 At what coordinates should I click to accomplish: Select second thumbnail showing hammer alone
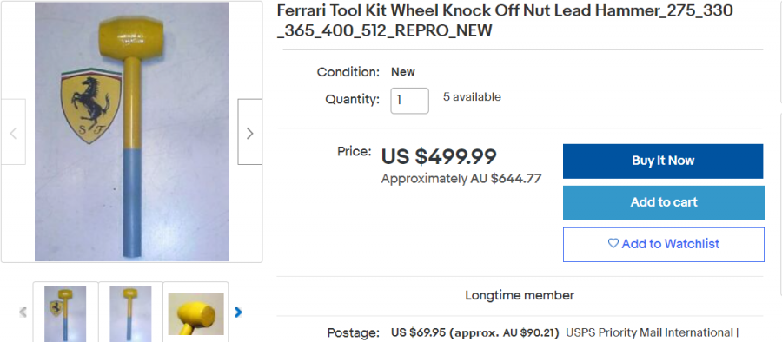[x=130, y=313]
